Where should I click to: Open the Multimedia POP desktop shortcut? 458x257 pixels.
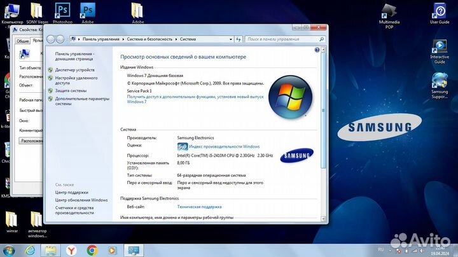(x=389, y=16)
